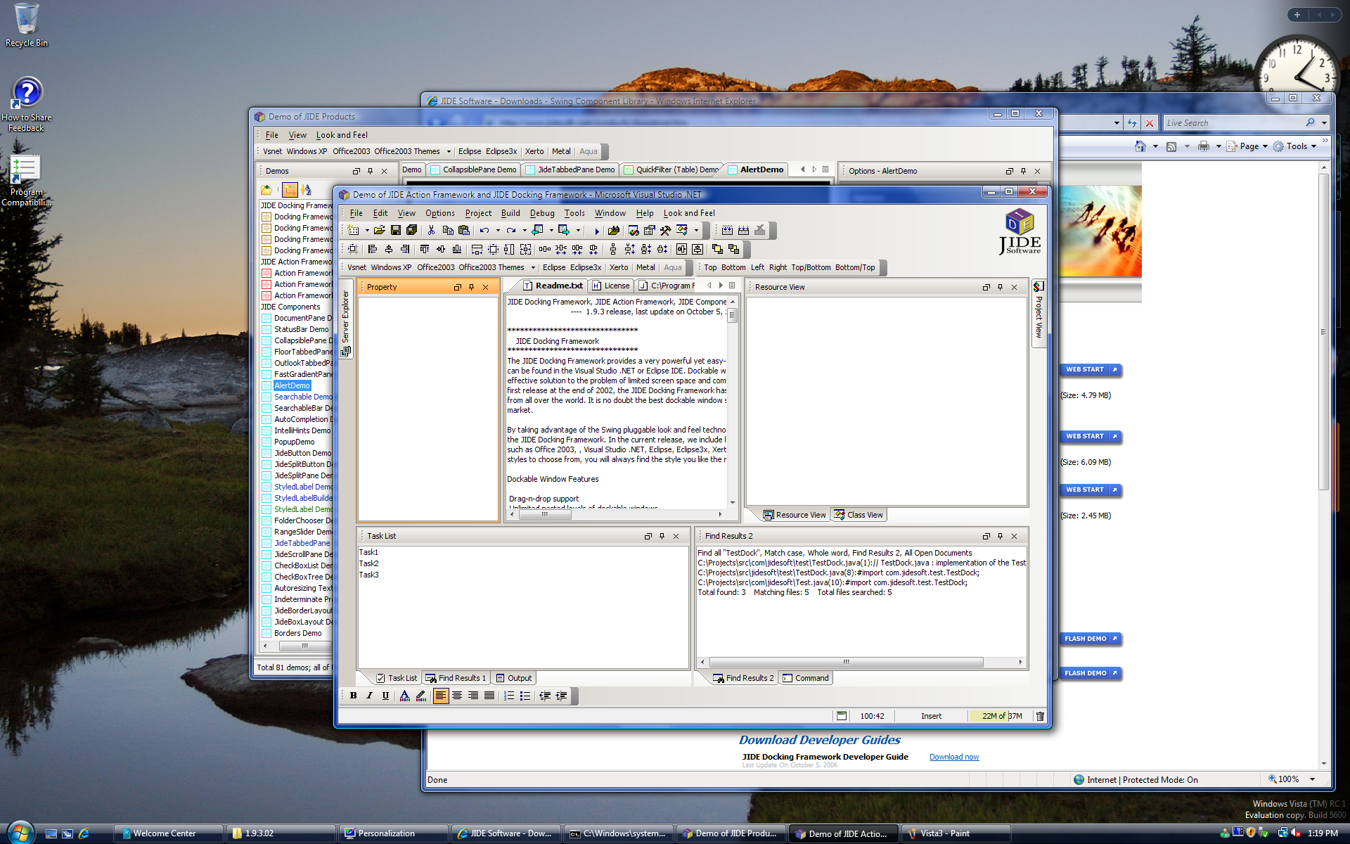Viewport: 1350px width, 844px height.
Task: Open Internet Explorer Tools dropdown menu
Action: tap(1295, 146)
